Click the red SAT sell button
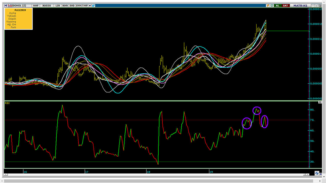The height and width of the screenshot is (183, 326). coord(286,6)
